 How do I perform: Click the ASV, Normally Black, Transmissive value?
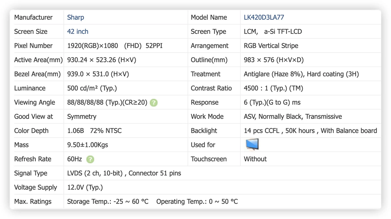coord(293,117)
